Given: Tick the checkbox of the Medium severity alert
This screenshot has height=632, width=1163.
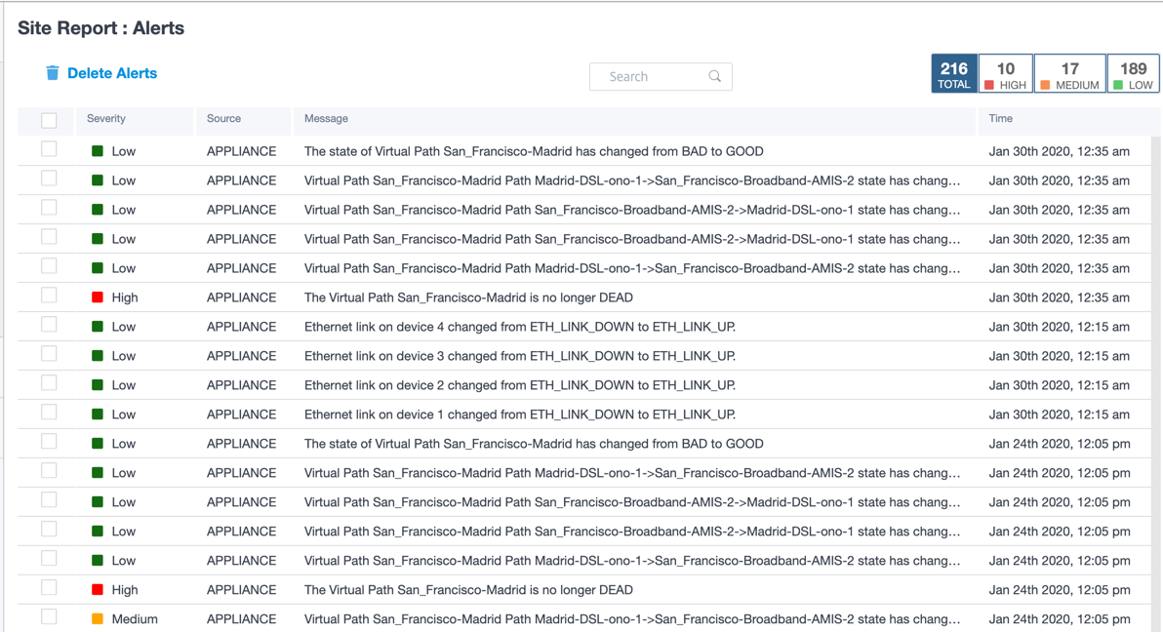Looking at the screenshot, I should [49, 616].
